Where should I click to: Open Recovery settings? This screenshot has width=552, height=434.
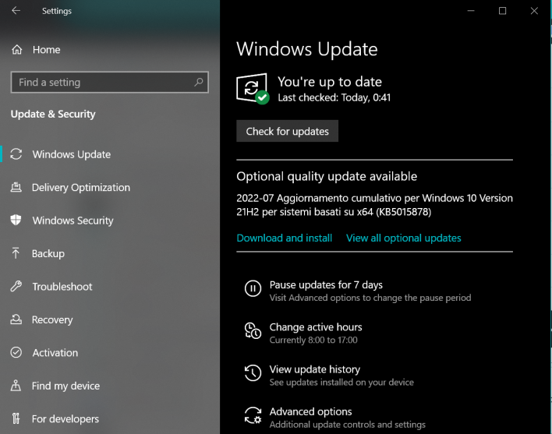52,319
